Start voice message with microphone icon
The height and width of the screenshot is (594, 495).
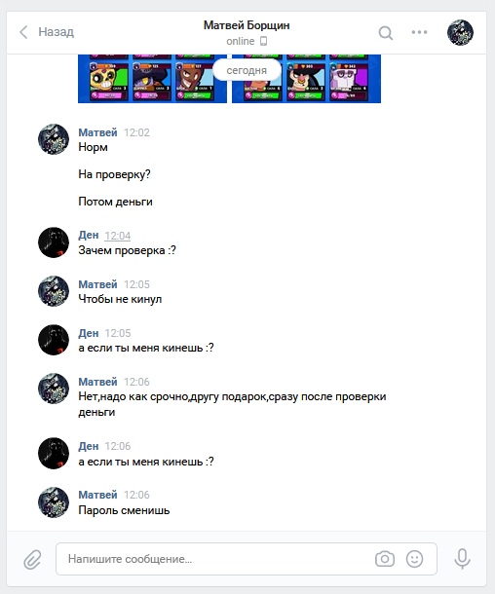(x=462, y=559)
